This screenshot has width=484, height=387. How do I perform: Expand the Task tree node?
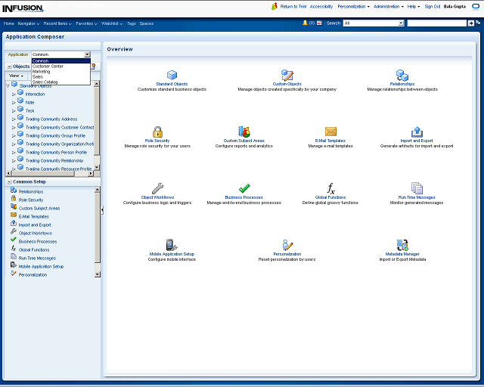[14, 111]
